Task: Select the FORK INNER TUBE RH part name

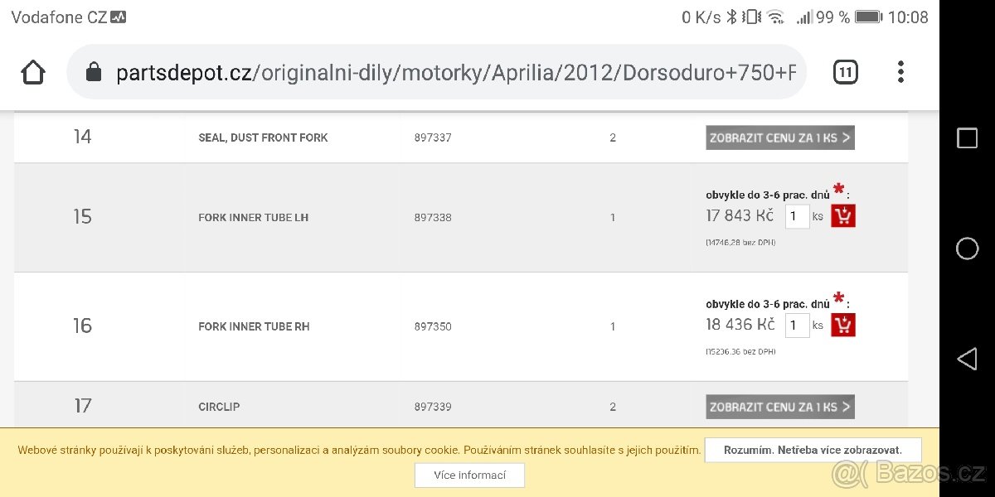Action: tap(253, 326)
